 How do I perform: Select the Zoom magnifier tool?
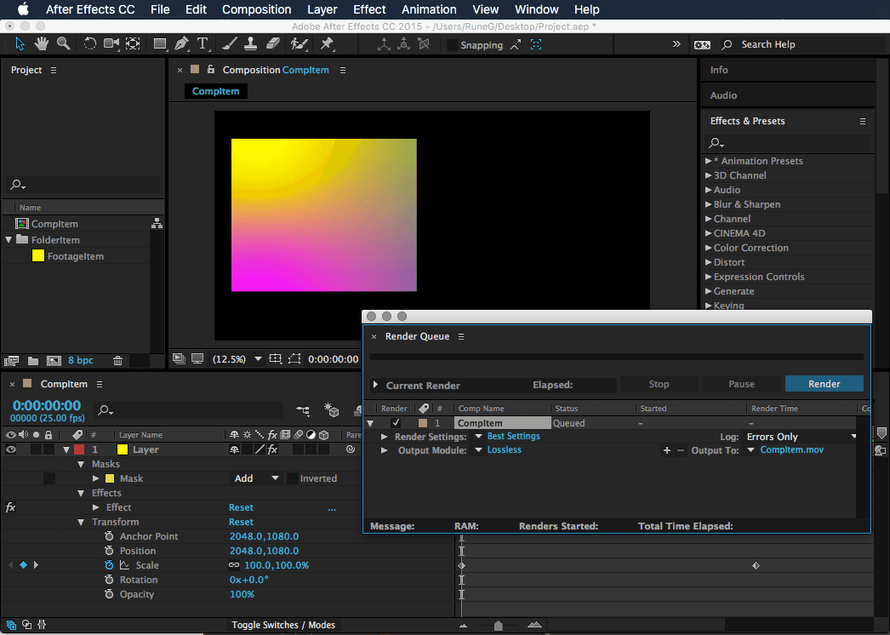point(64,43)
